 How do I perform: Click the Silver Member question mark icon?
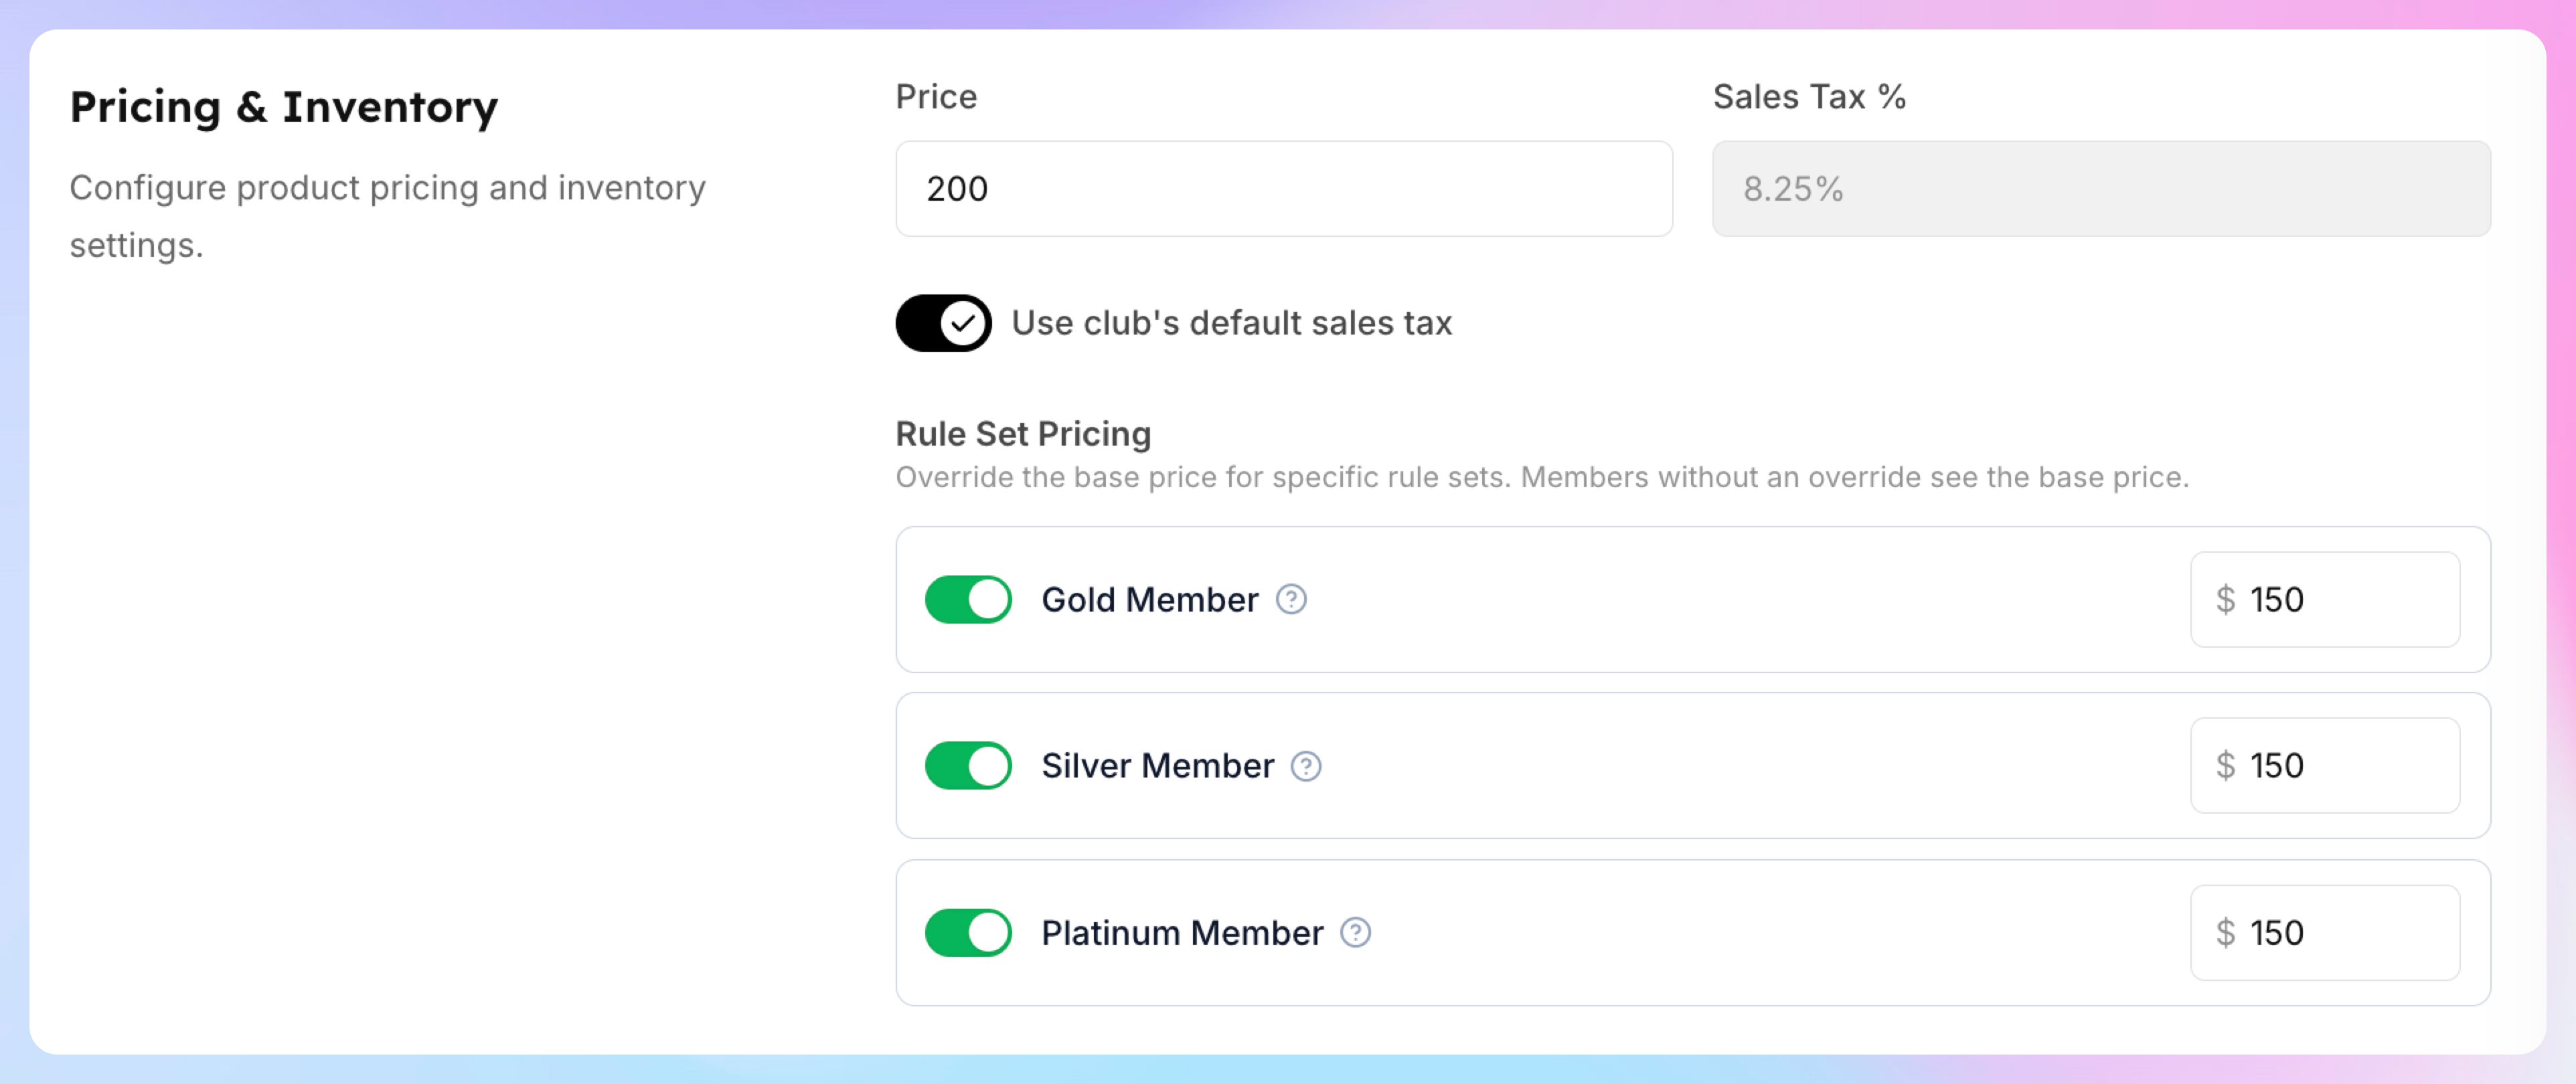coord(1306,766)
